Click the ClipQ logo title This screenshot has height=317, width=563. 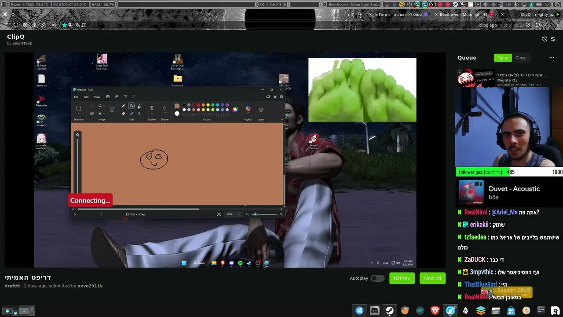pyautogui.click(x=16, y=37)
